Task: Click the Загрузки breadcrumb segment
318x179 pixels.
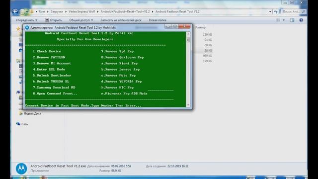Action: pos(57,11)
